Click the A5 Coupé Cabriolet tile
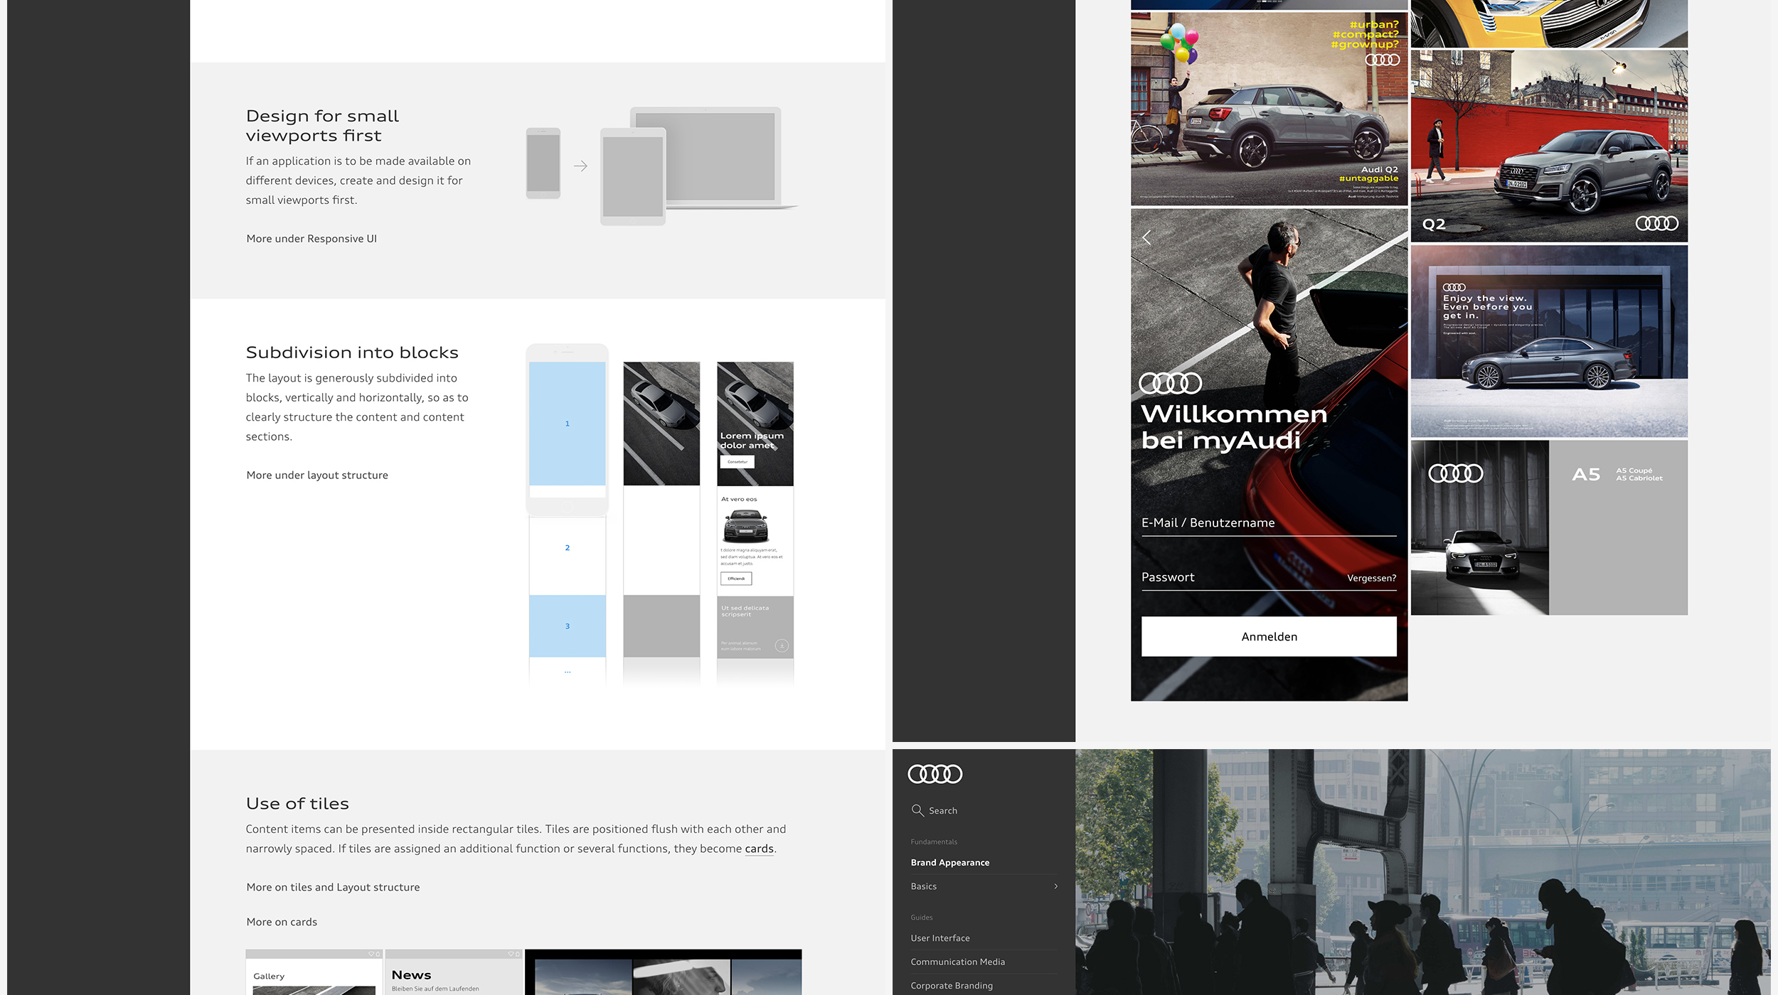Image resolution: width=1778 pixels, height=995 pixels. 1549,527
